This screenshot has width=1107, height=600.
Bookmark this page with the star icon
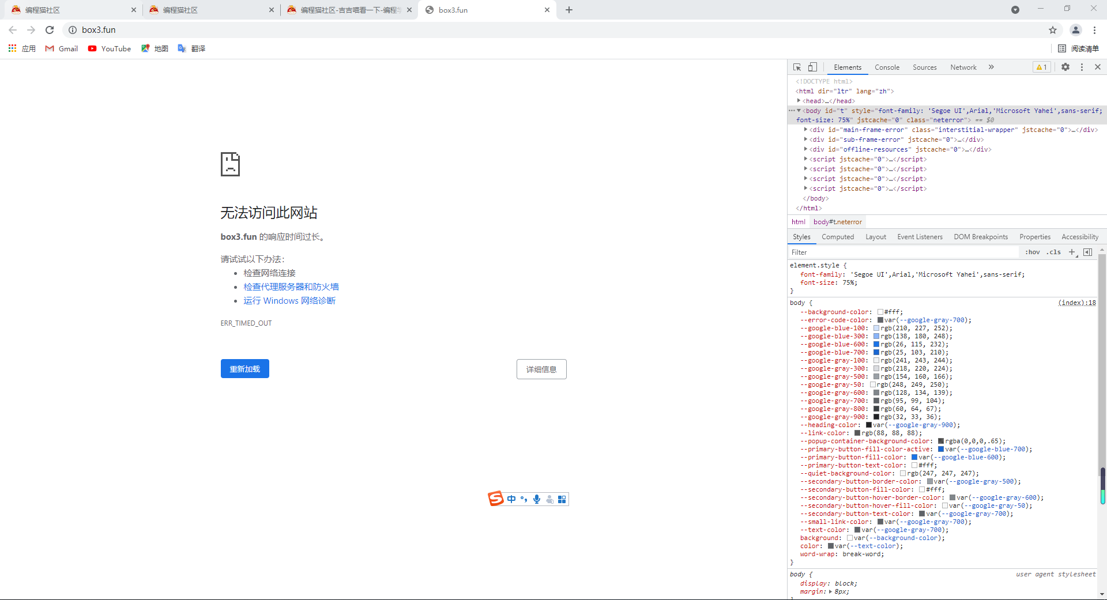pyautogui.click(x=1053, y=30)
